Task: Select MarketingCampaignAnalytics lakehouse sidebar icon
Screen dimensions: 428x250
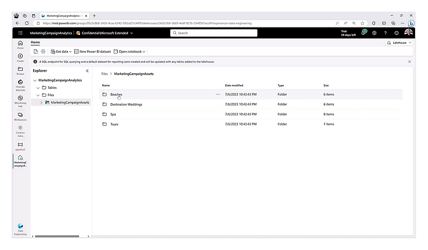Action: coord(20,161)
